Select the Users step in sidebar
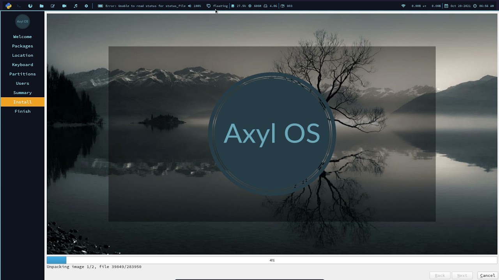499x280 pixels. pos(23,83)
